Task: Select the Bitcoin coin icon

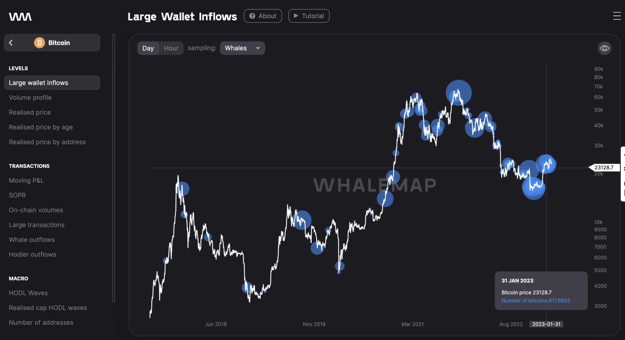Action: [x=39, y=42]
